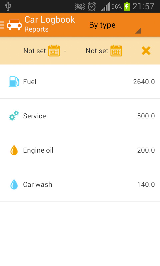Open the navigation drawer hamburger icon
Screen dimensions: 160x266
[x=2, y=25]
